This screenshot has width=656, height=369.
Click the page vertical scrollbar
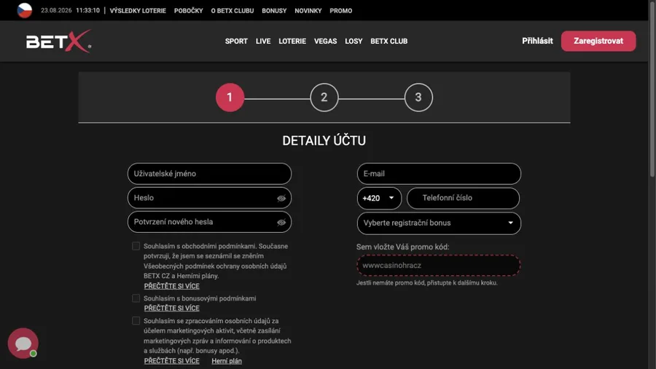[x=652, y=88]
